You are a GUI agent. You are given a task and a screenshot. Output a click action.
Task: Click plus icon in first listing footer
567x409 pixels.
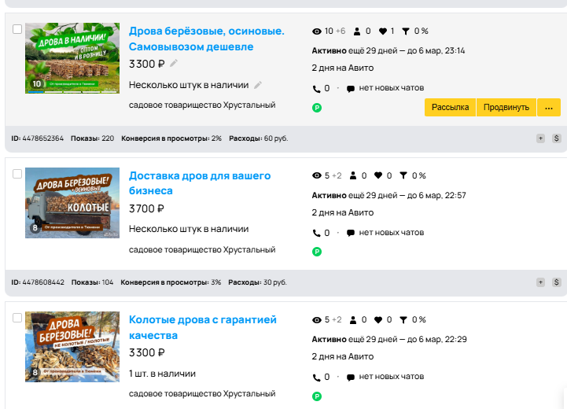[x=540, y=138]
